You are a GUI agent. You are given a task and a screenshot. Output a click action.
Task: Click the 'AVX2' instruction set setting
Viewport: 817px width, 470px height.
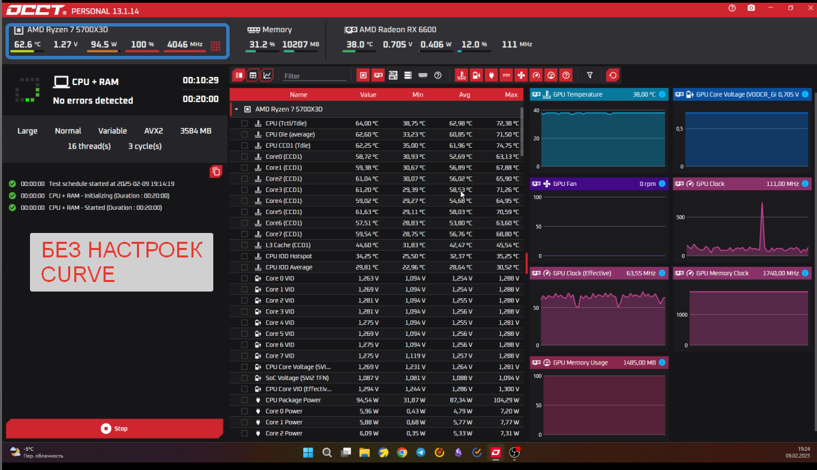[x=153, y=131]
